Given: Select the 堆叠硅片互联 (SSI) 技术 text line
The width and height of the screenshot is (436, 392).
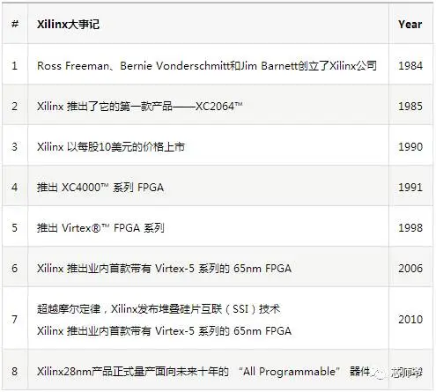Looking at the screenshot, I should (x=159, y=309).
